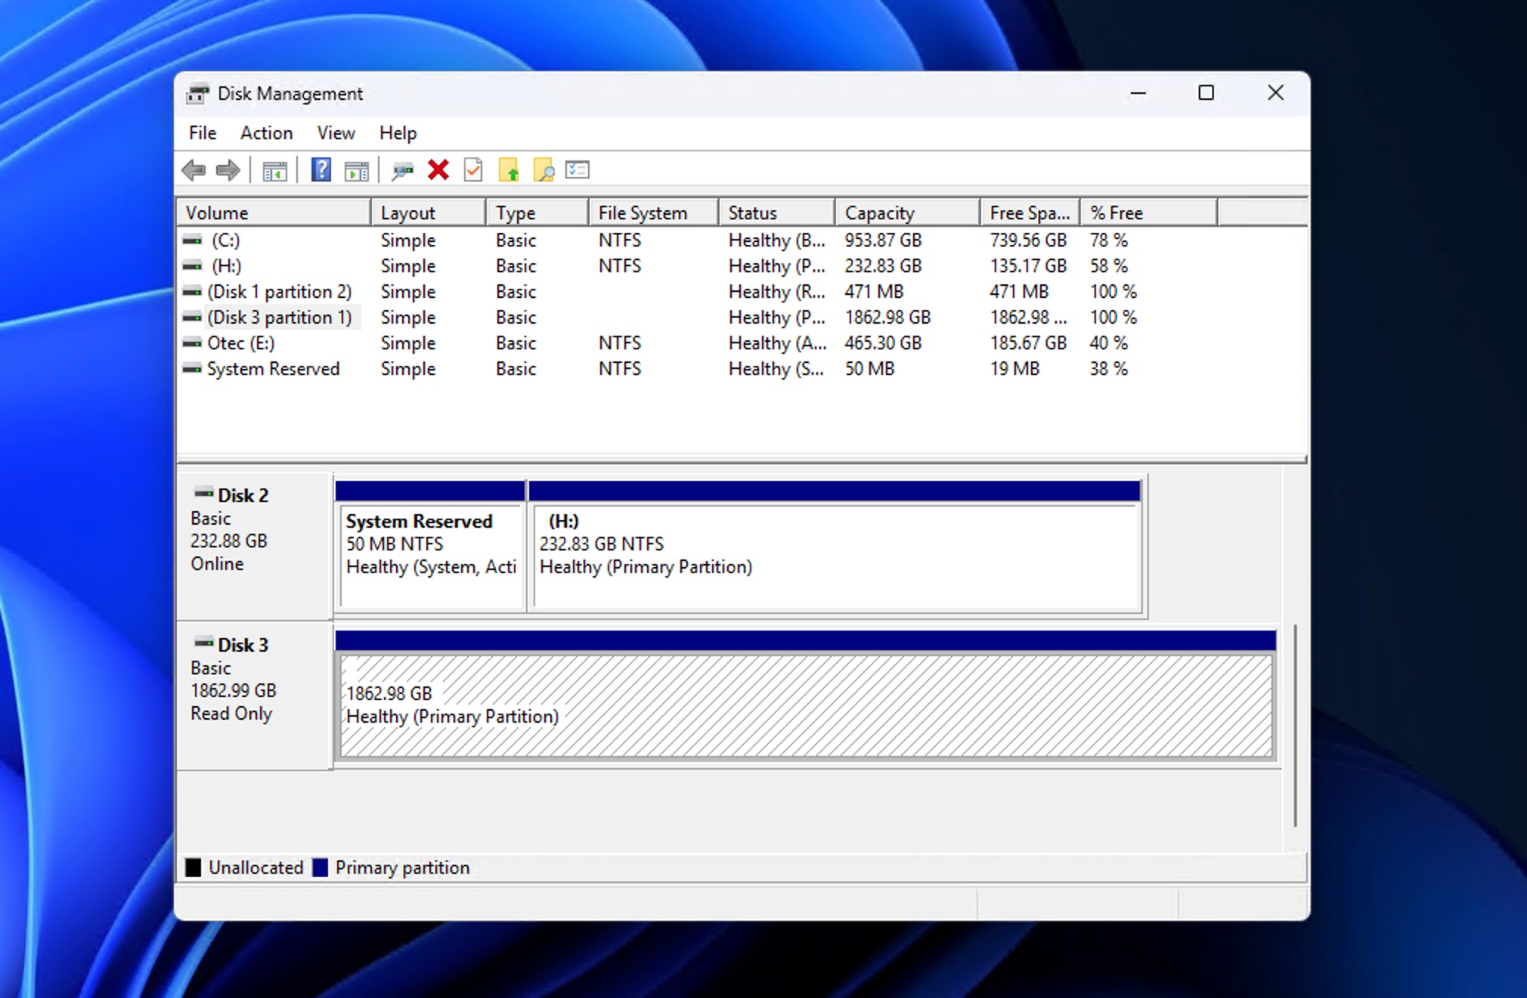This screenshot has width=1527, height=998.
Task: Select (Disk 3 partition 1) in volume list
Action: tap(280, 318)
